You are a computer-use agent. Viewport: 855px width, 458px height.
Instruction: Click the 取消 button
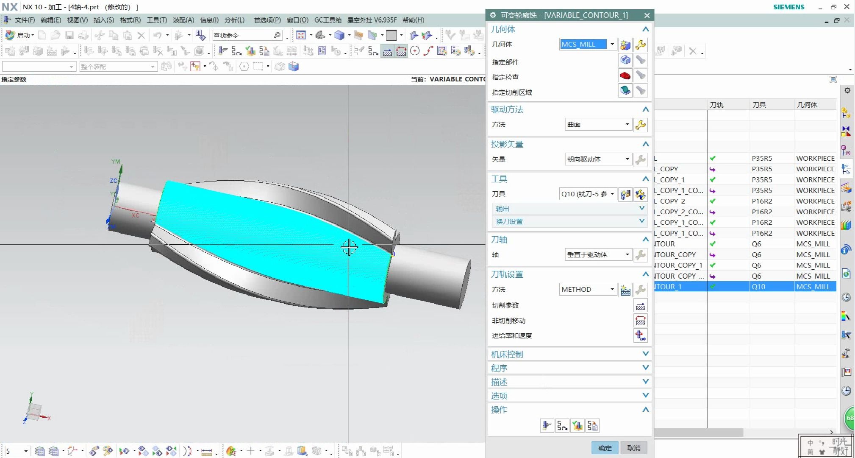tap(633, 448)
